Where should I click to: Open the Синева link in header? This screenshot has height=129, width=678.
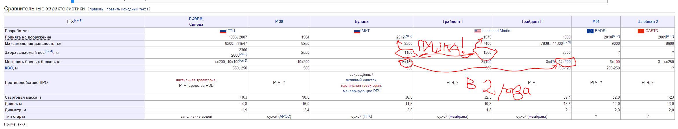coord(196,24)
